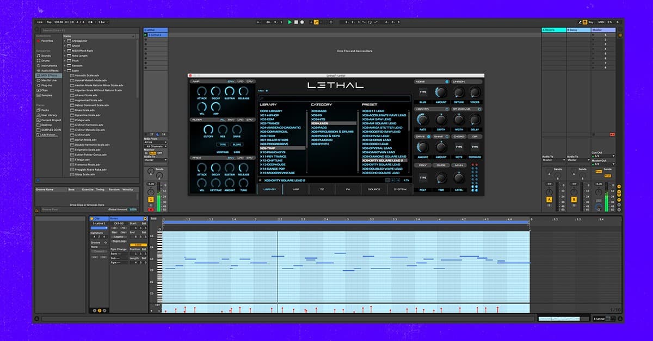Adjust the Cutoff knob in Filter section
Viewport: 653px width, 341px height.
208,129
